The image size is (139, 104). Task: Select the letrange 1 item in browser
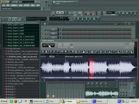point(11,87)
